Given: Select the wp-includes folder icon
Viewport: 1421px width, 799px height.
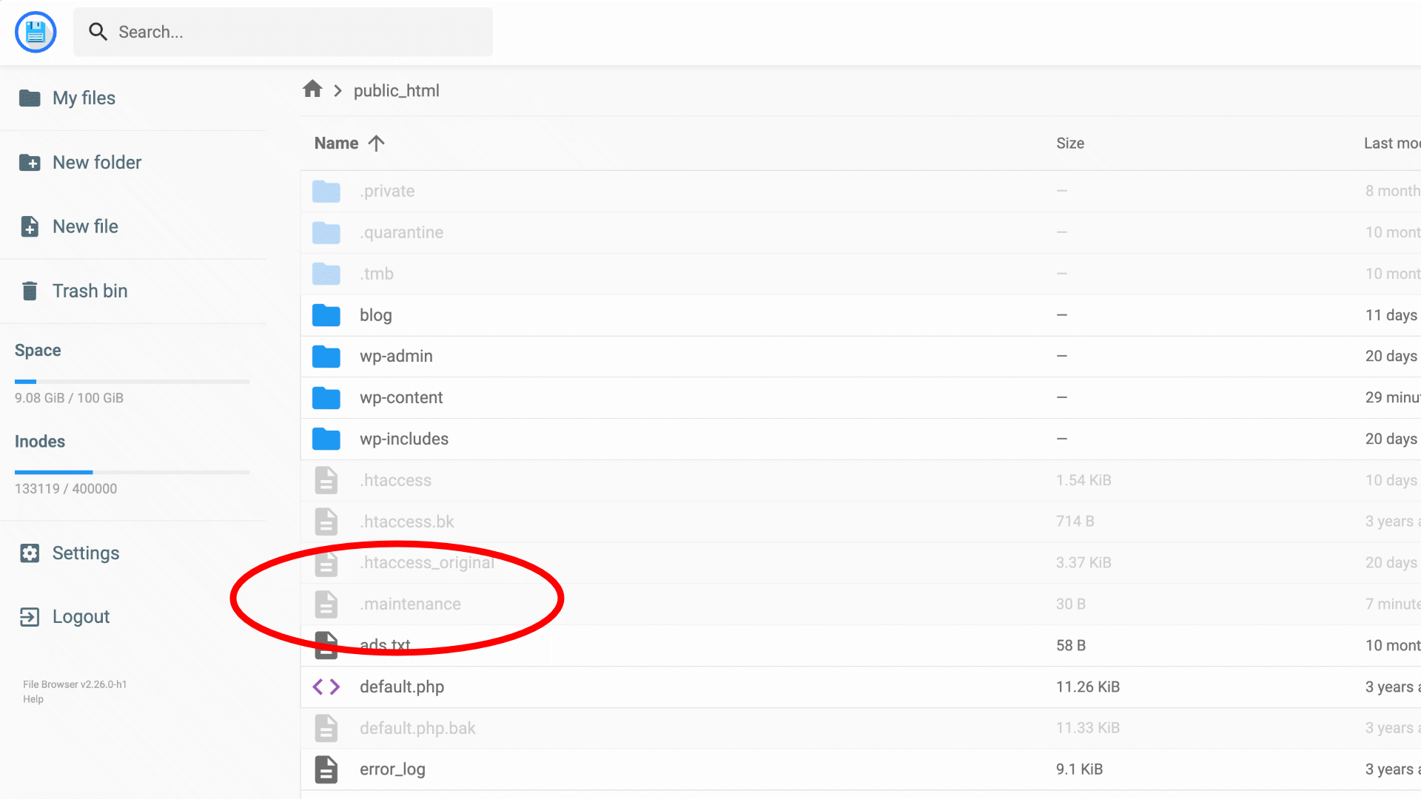Looking at the screenshot, I should (x=326, y=439).
